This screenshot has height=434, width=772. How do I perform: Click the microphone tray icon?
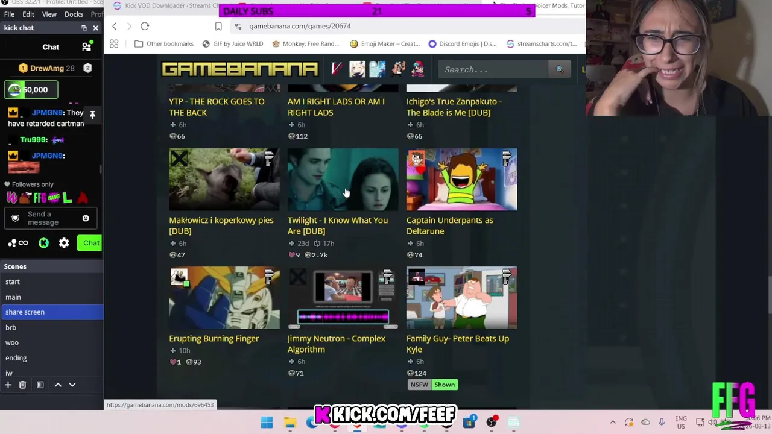pos(662,423)
